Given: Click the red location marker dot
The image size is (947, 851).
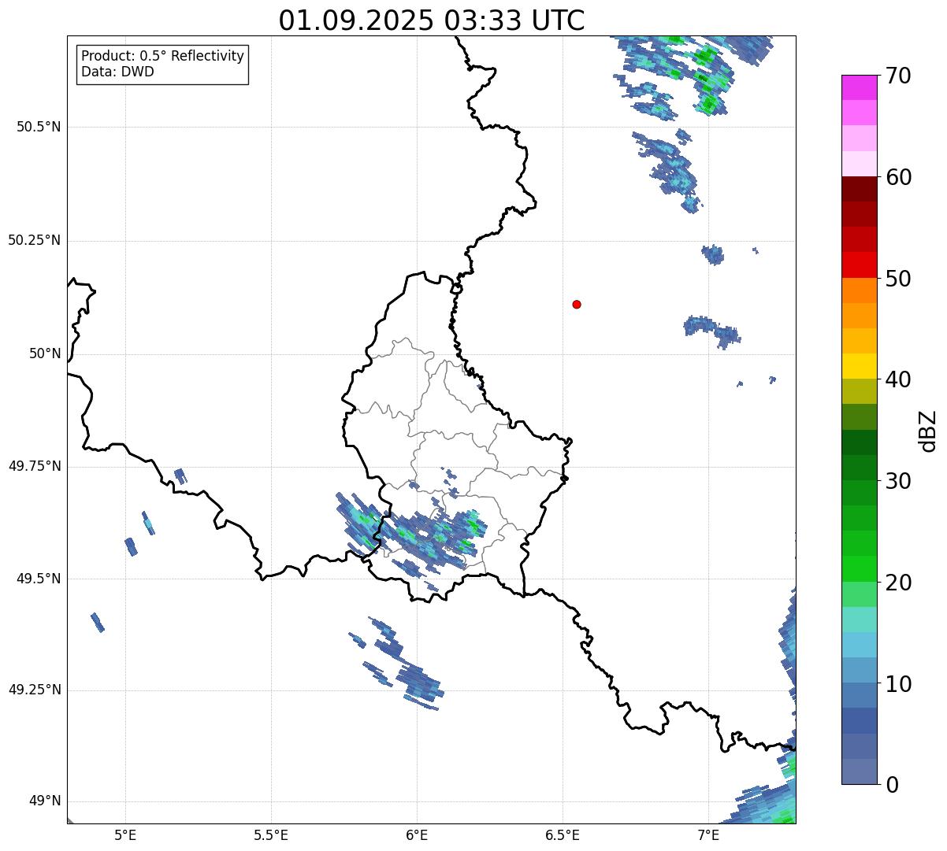Looking at the screenshot, I should (577, 304).
